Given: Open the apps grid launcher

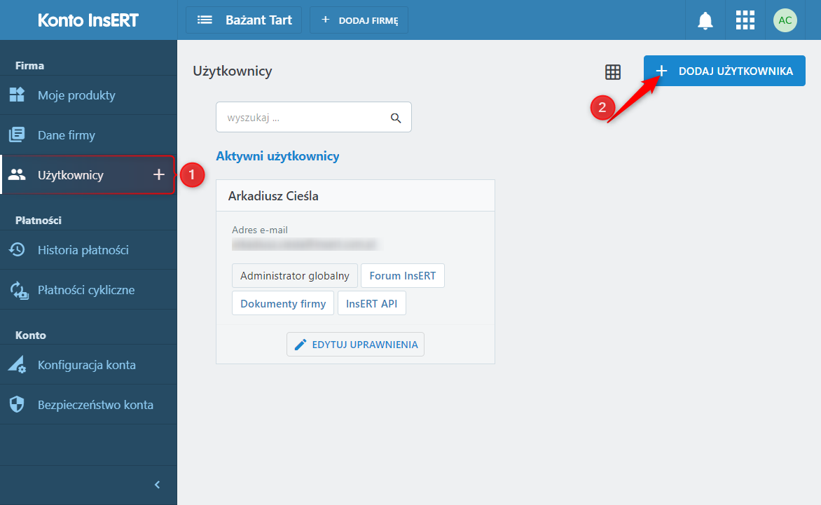Looking at the screenshot, I should pyautogui.click(x=745, y=20).
